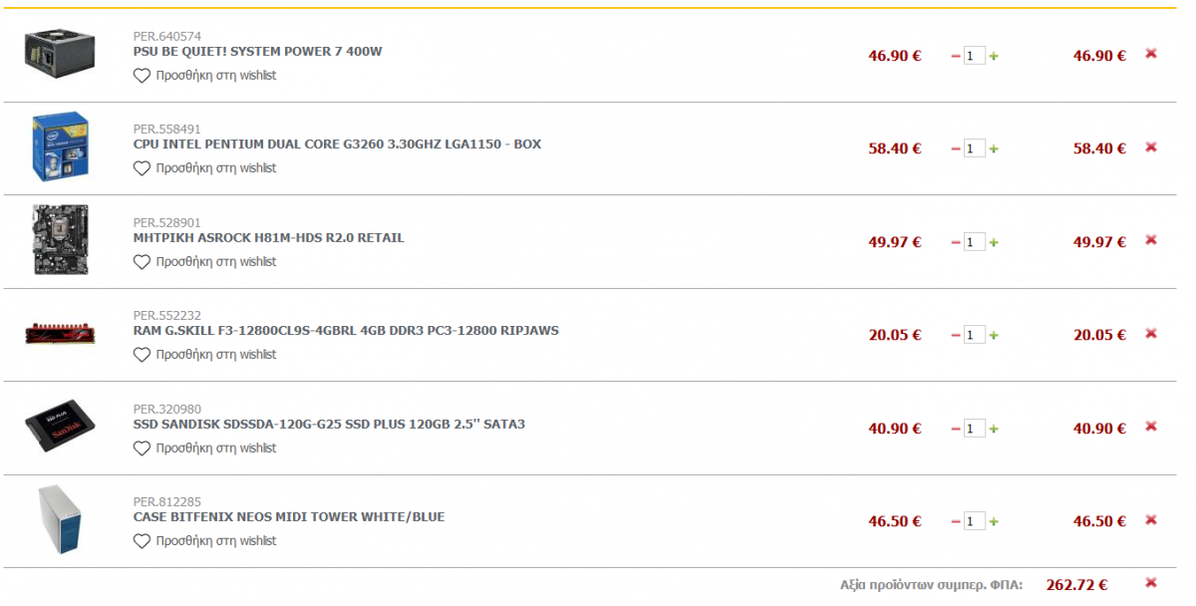Remove ASRock H81M-HDS motherboard from cart

tap(1151, 240)
